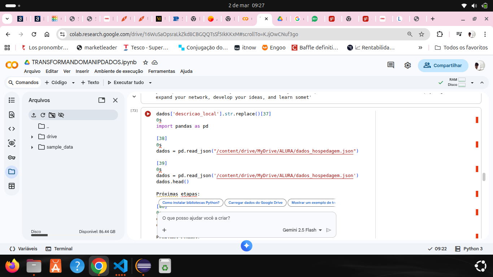The height and width of the screenshot is (277, 493).
Task: Click the Compartilhar button
Action: [x=443, y=65]
